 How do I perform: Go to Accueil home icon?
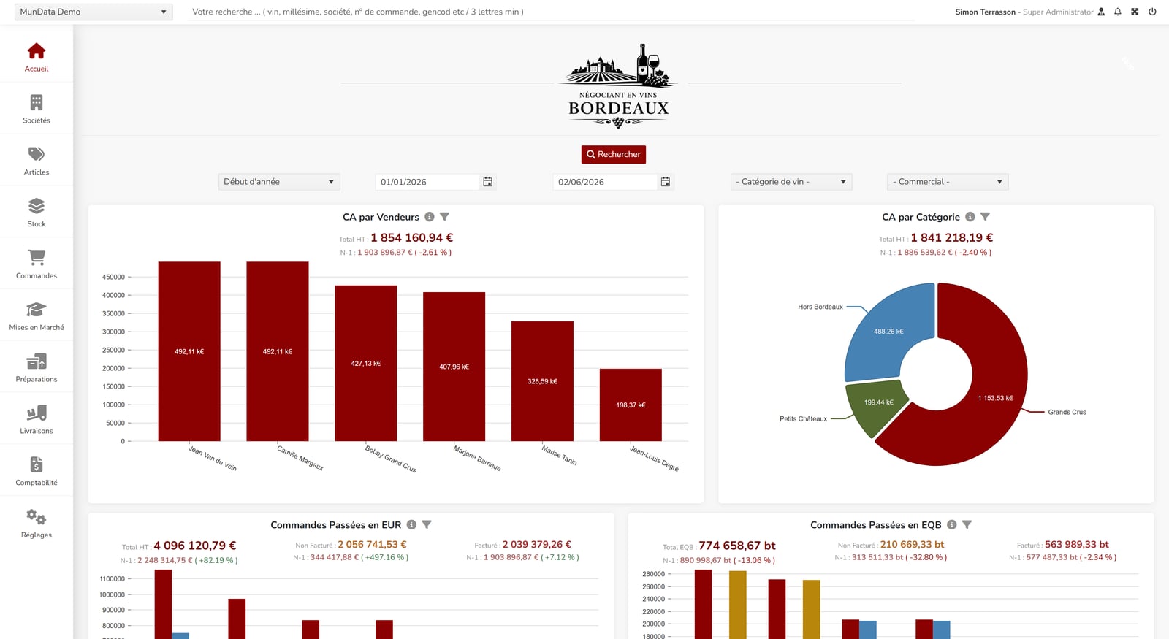coord(37,51)
